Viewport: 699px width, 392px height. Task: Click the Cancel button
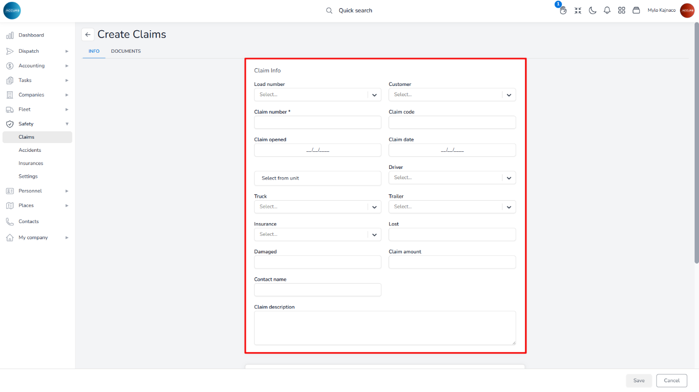671,381
